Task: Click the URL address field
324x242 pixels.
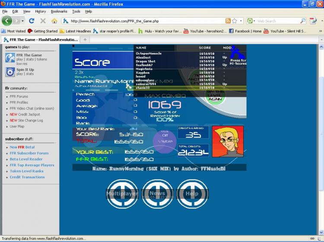Action: 147,21
